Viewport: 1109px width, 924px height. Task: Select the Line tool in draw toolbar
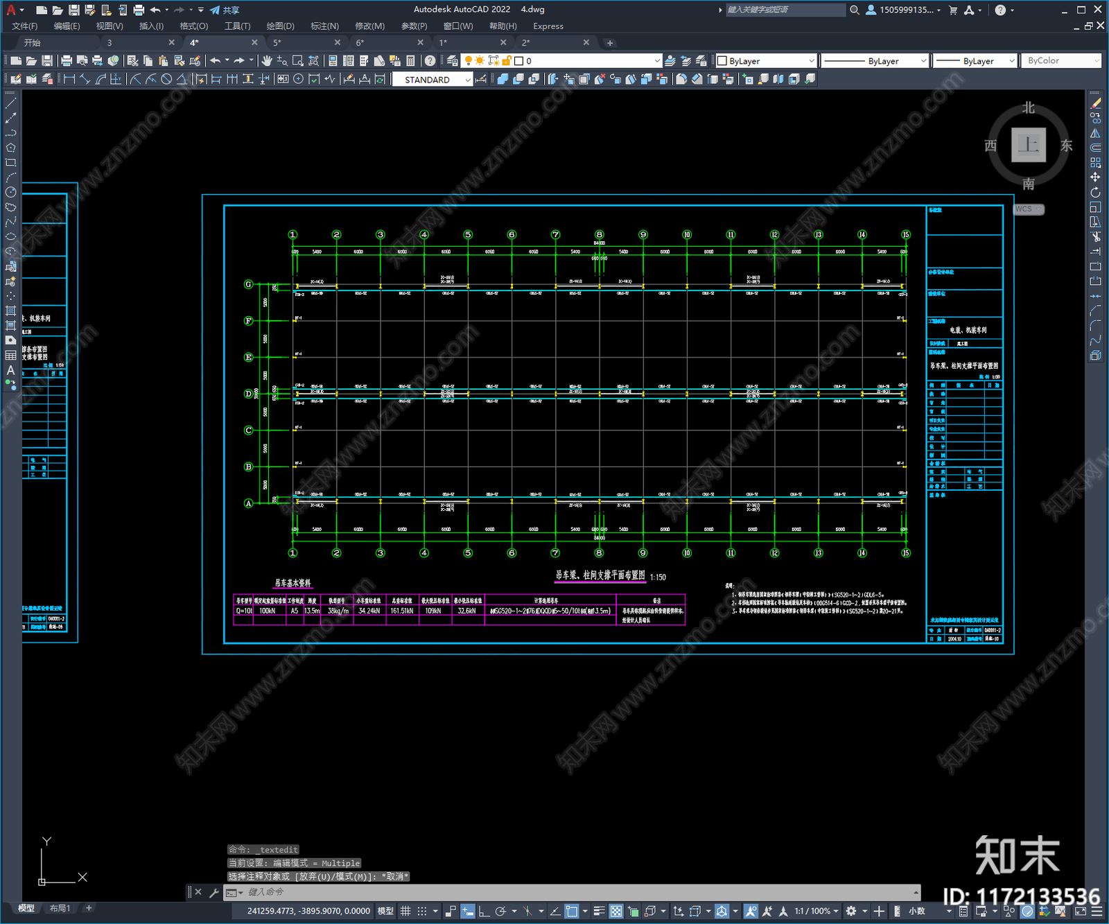pyautogui.click(x=10, y=103)
